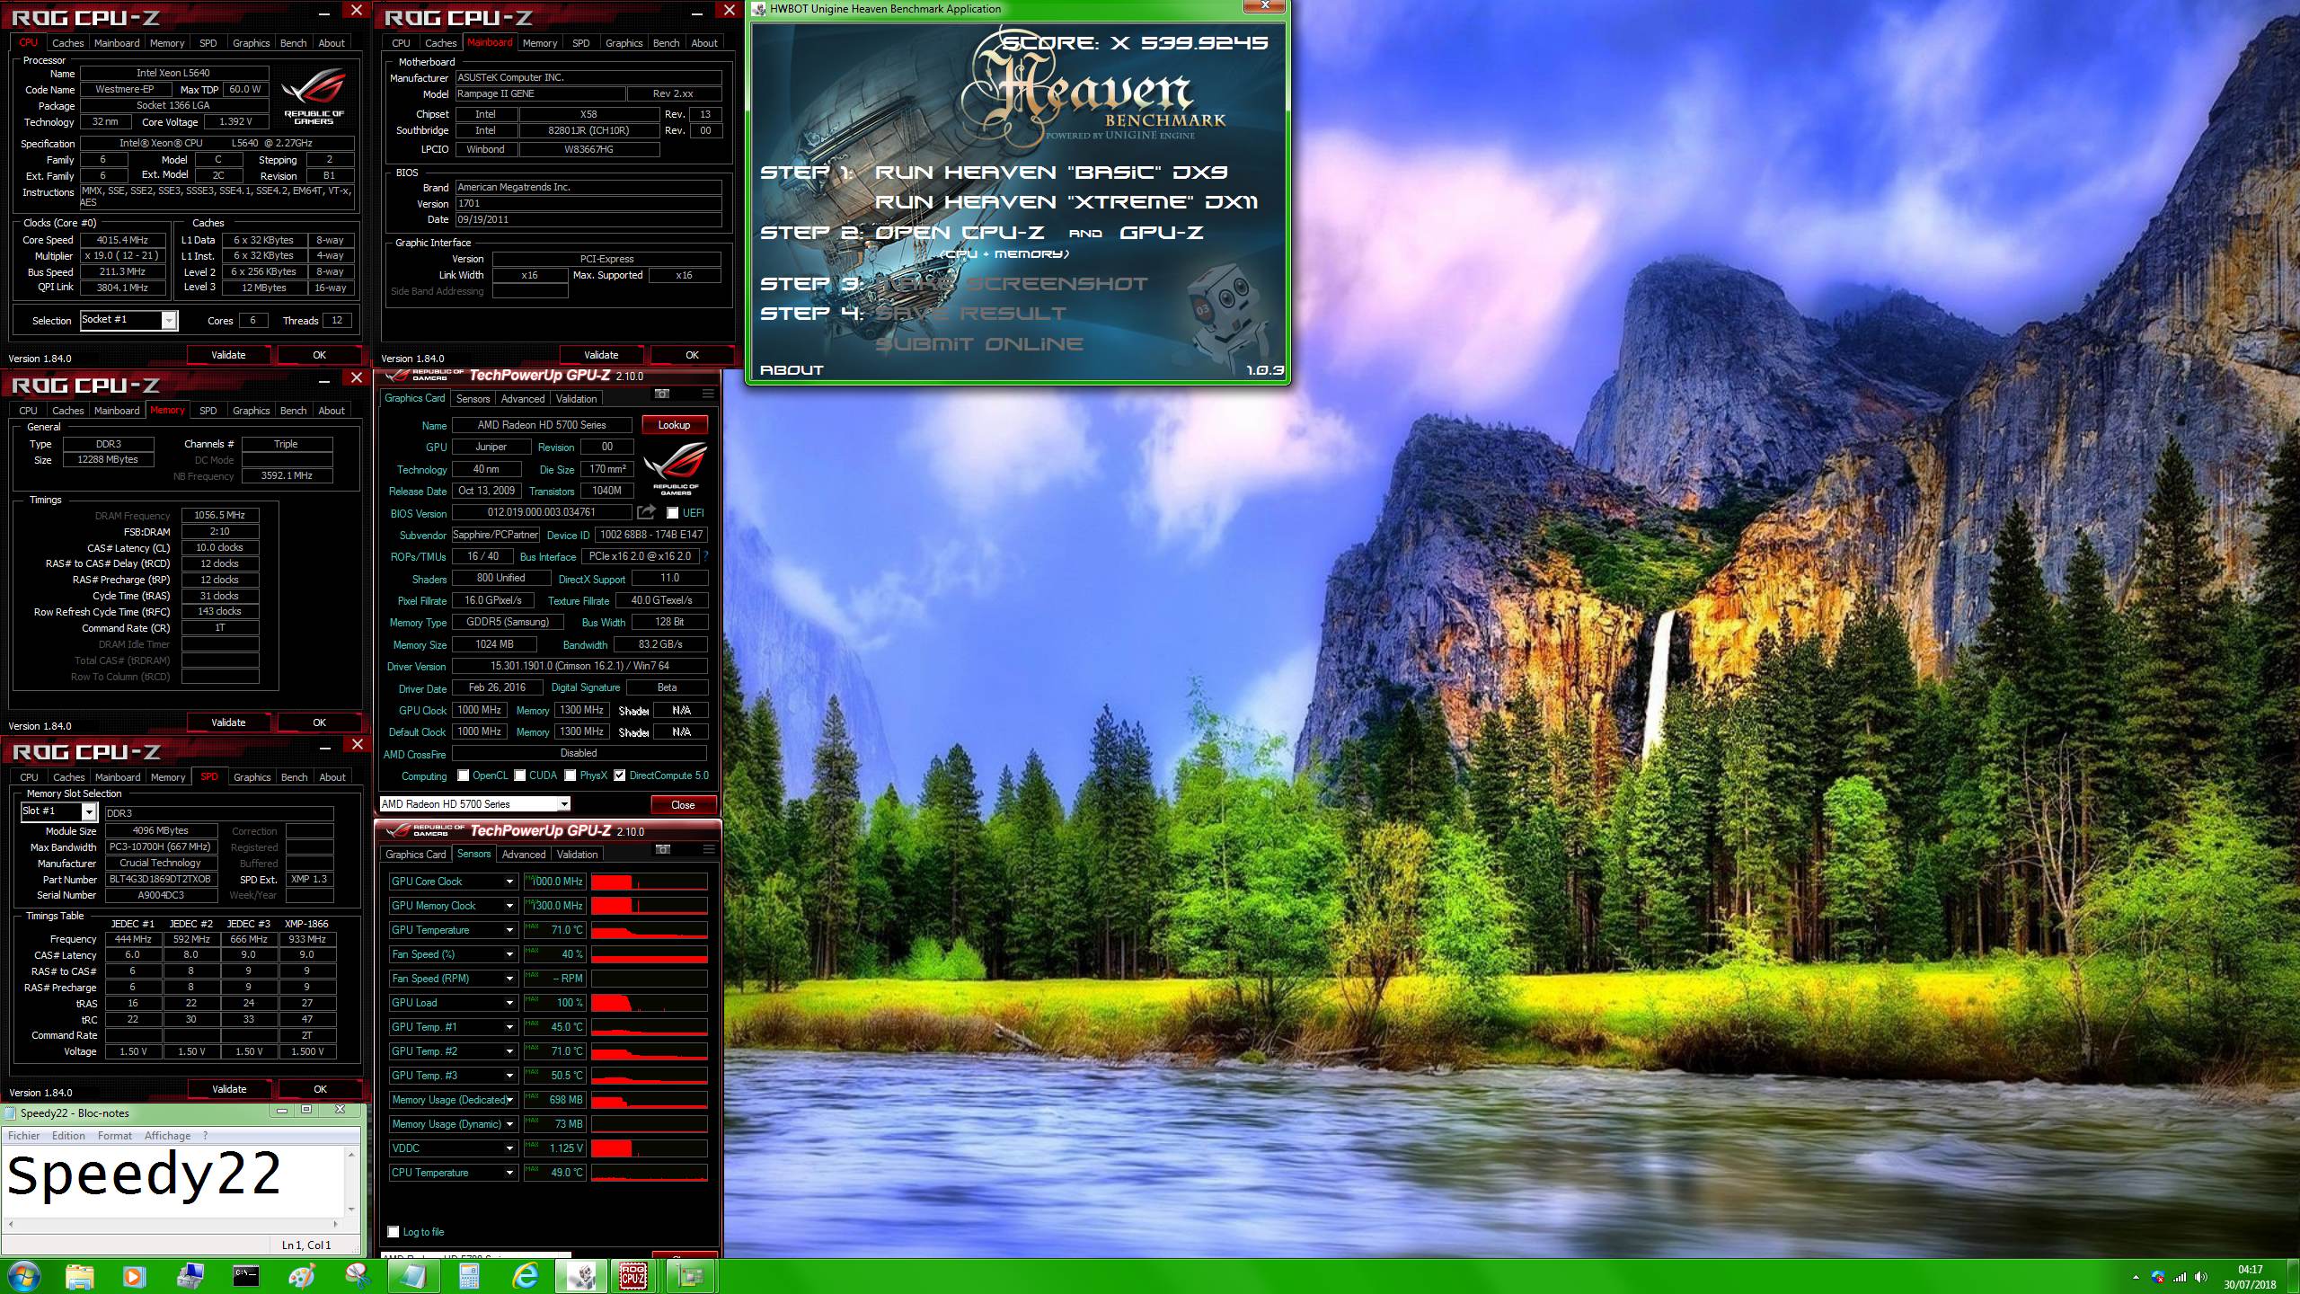Open Bench tab in the CPU-Z Memory window

coord(294,411)
